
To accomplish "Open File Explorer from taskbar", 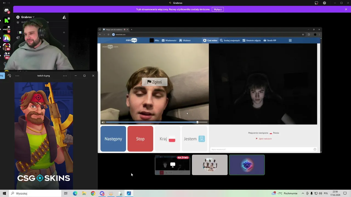I will click(x=84, y=193).
